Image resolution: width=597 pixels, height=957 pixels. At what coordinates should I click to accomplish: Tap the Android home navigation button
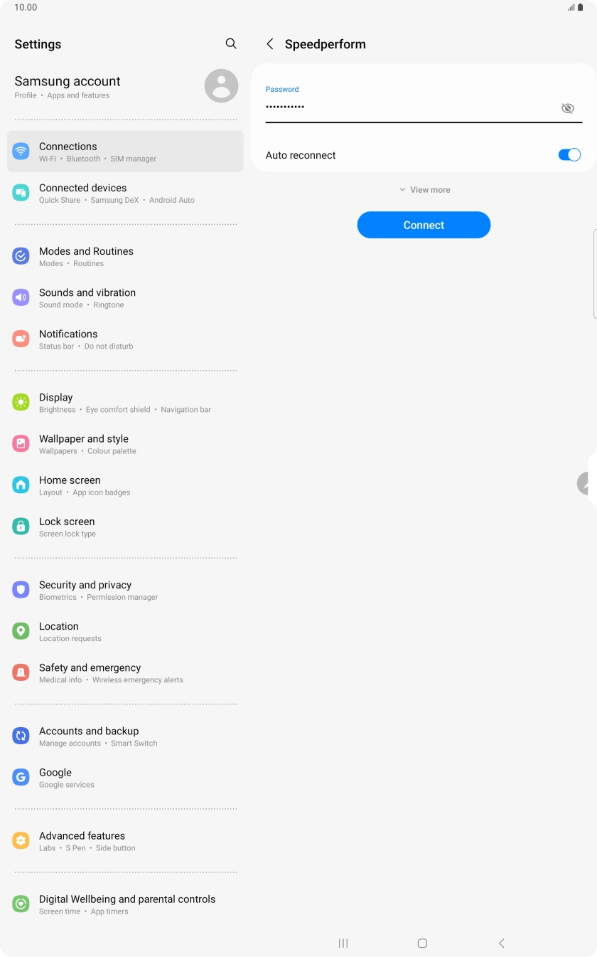click(422, 943)
